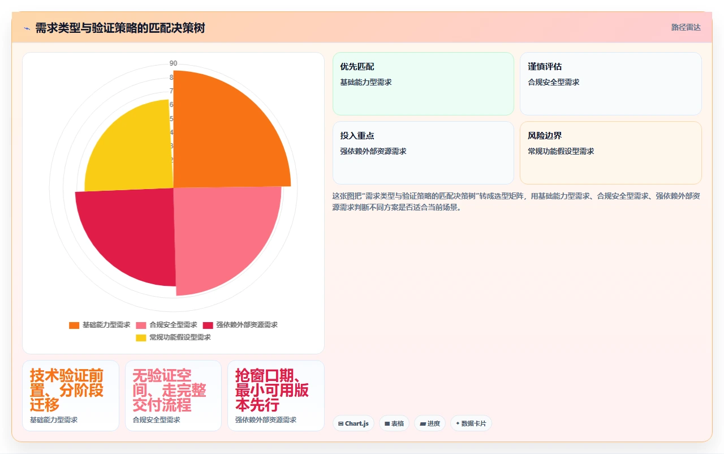This screenshot has width=724, height=454.
Task: Select the 技术验证前置、分阶段迁移 card
Action: (71, 396)
